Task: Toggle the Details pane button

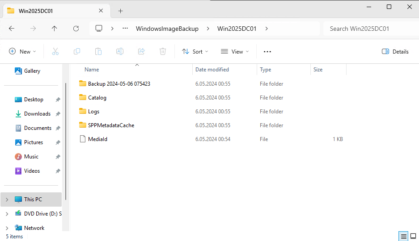Action: click(395, 52)
